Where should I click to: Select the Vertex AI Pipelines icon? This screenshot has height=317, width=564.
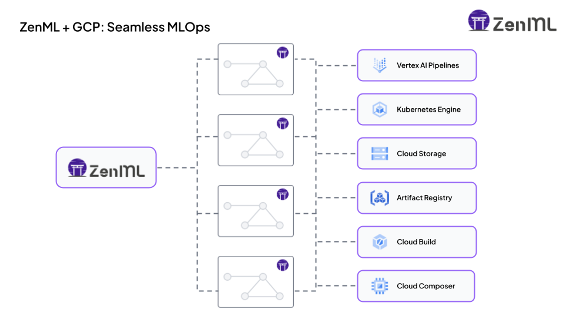click(x=380, y=65)
